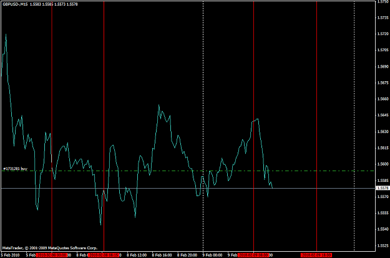Click the 1.5675 price scale label
390x258 pixels.
383,82
